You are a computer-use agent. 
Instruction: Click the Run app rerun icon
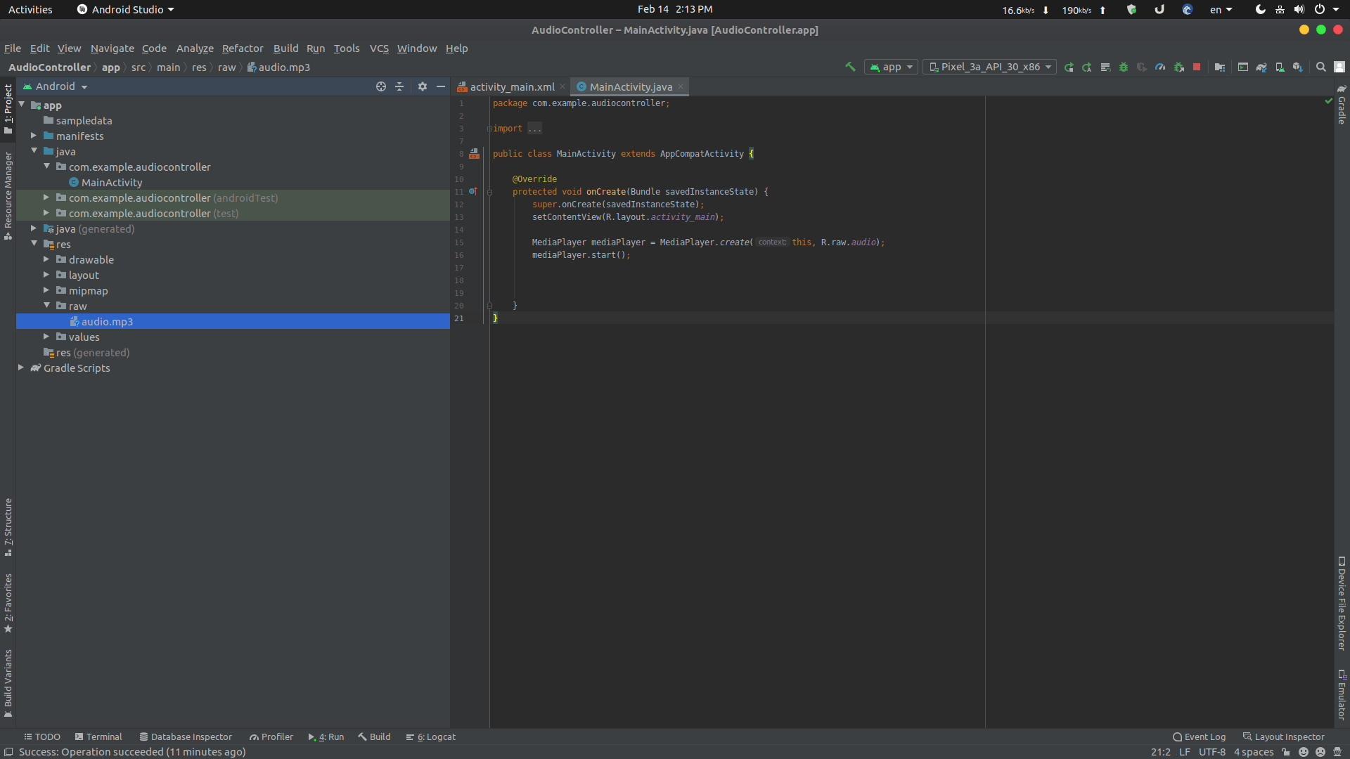pos(1069,67)
